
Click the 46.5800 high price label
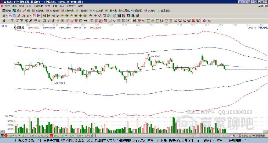point(155,56)
